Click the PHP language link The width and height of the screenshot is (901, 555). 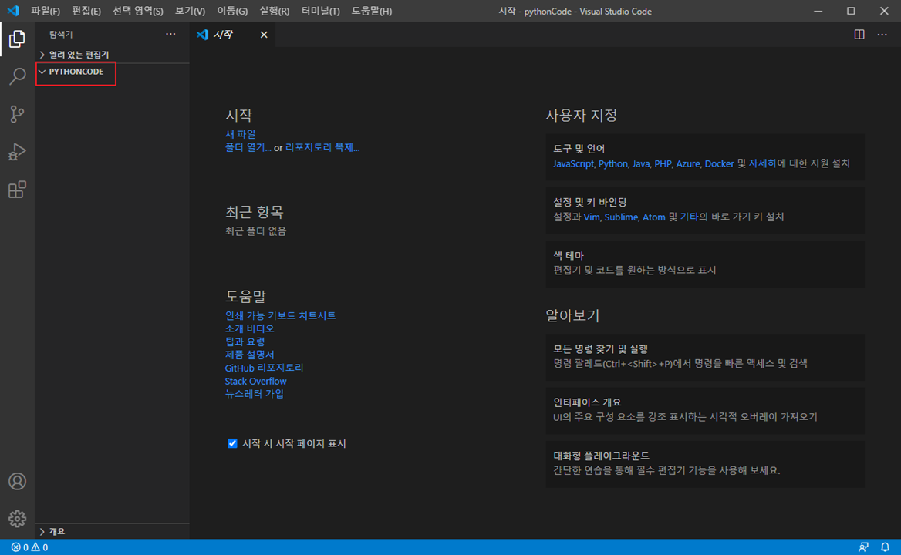pos(663,163)
